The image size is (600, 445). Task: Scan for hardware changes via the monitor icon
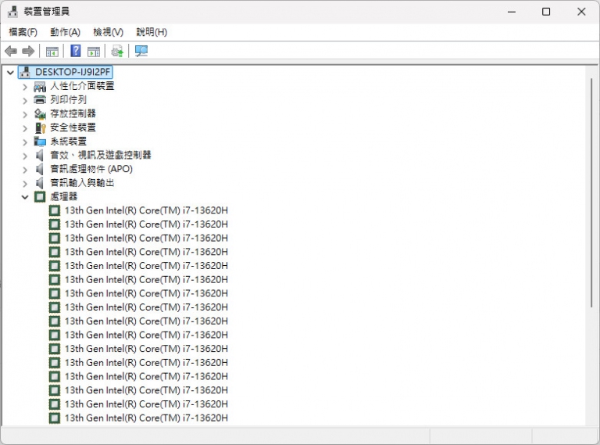(x=141, y=51)
